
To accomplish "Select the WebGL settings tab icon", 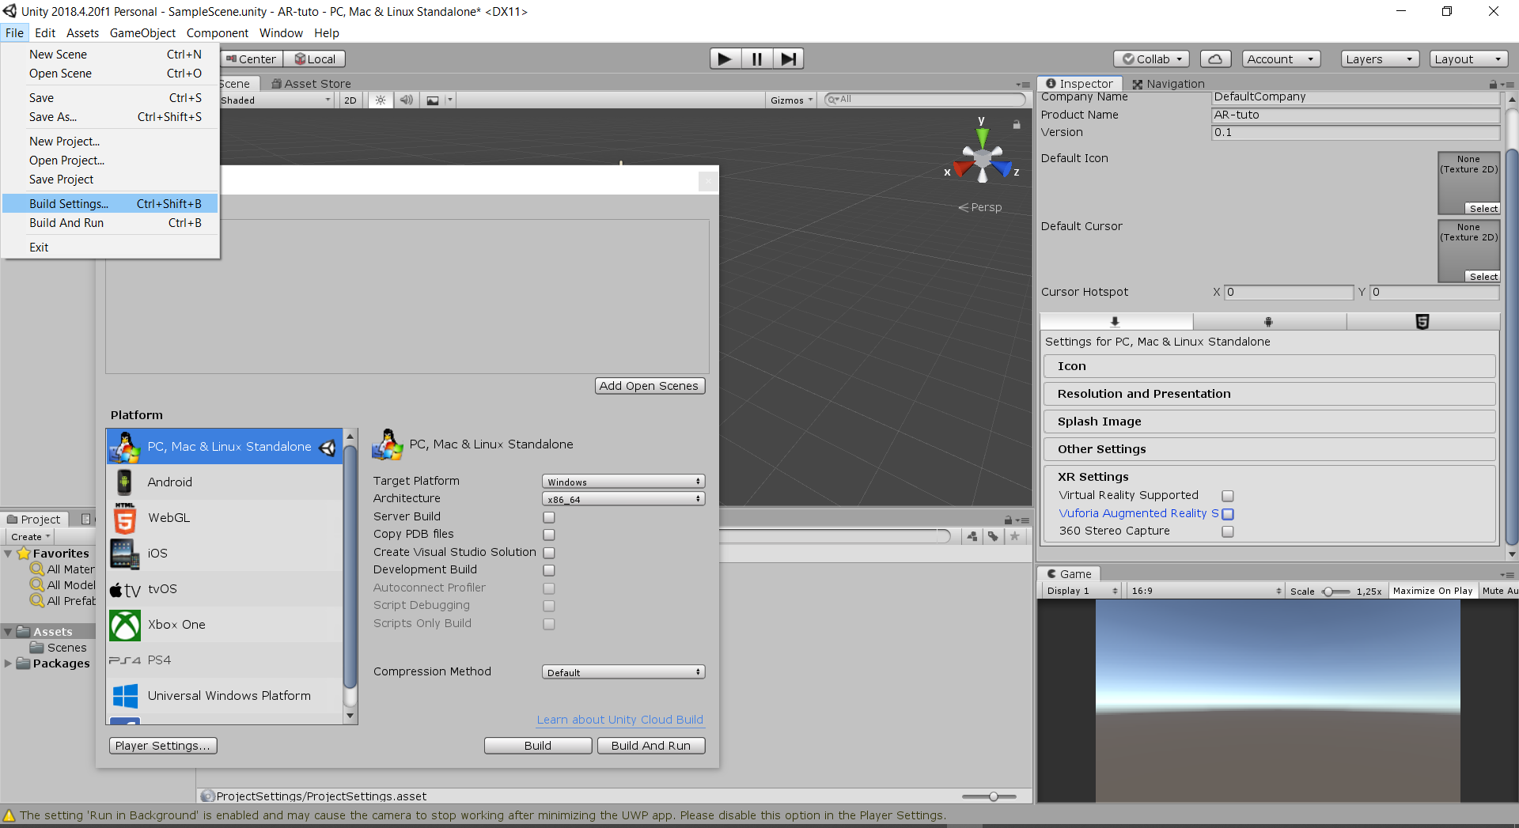I will 1422,322.
